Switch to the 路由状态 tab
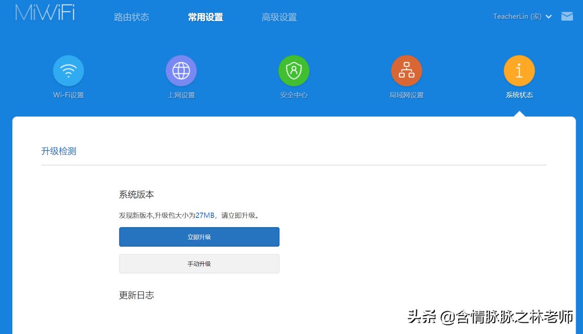 pyautogui.click(x=131, y=17)
